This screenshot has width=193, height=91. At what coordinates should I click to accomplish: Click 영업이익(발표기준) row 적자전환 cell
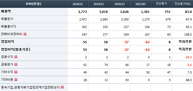185,49
